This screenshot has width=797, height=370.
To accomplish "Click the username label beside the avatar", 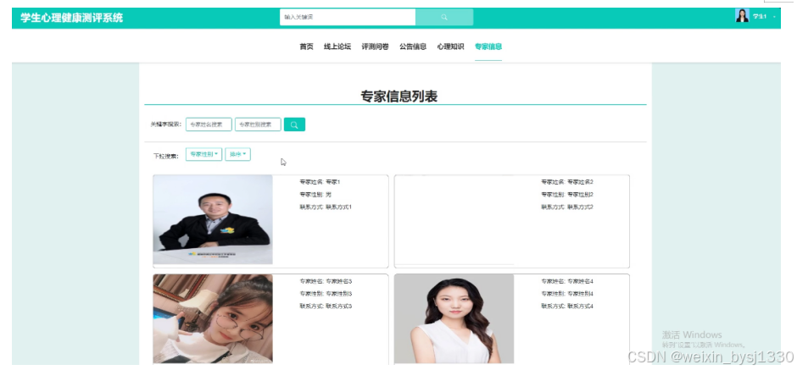I will pos(760,17).
